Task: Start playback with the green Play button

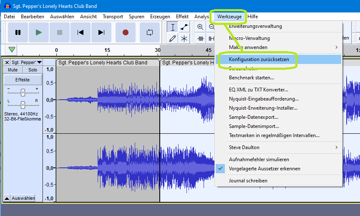Action: pyautogui.click(x=39, y=32)
